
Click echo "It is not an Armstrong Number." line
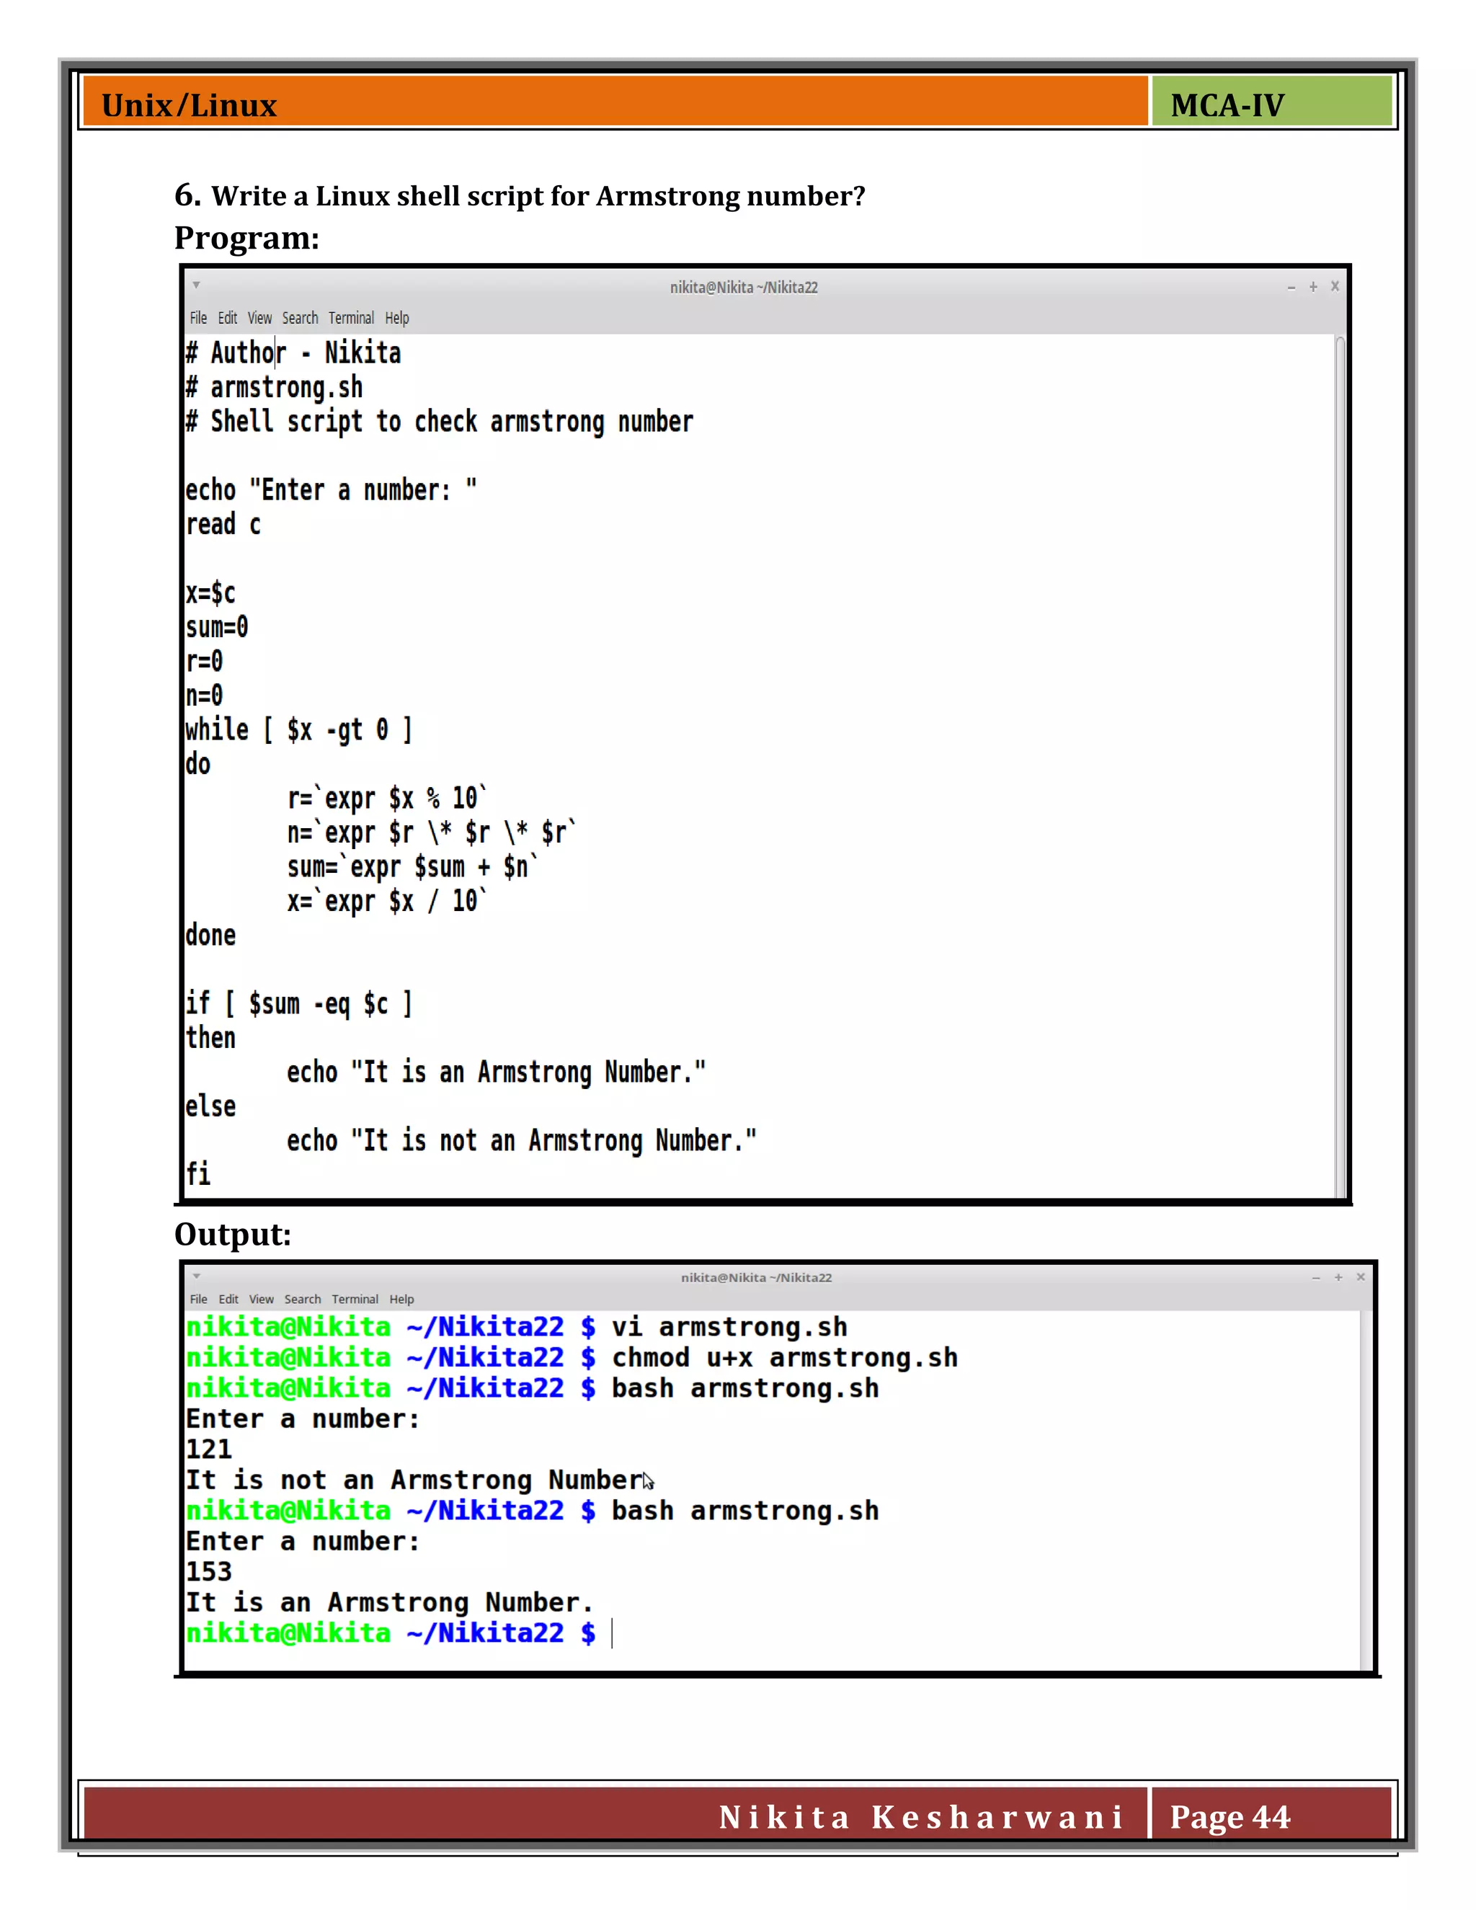(x=521, y=1140)
